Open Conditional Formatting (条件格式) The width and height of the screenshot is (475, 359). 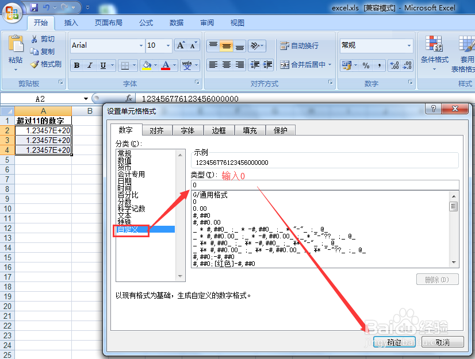click(434, 53)
